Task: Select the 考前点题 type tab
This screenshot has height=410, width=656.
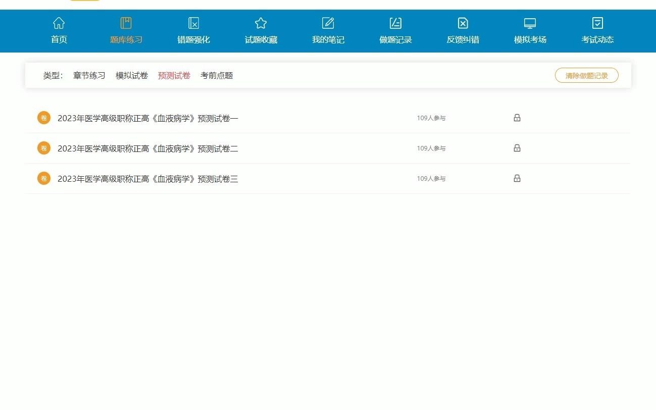Action: click(x=217, y=76)
